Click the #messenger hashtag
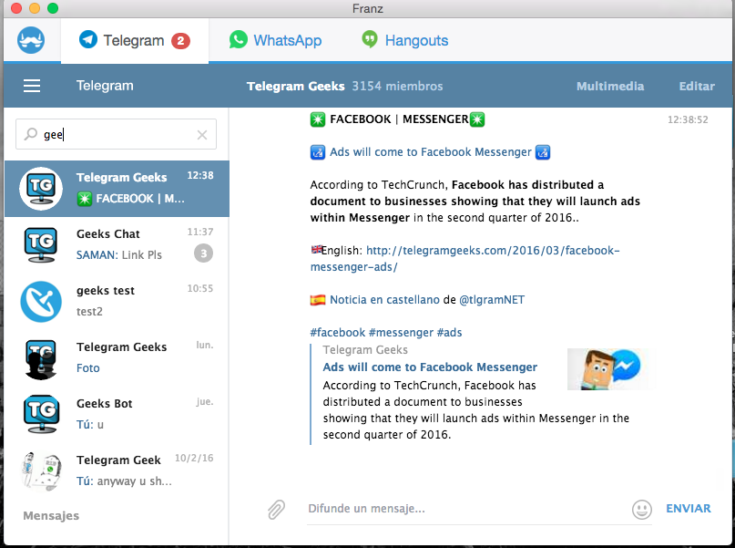Screen dimensions: 735x548 [401, 333]
